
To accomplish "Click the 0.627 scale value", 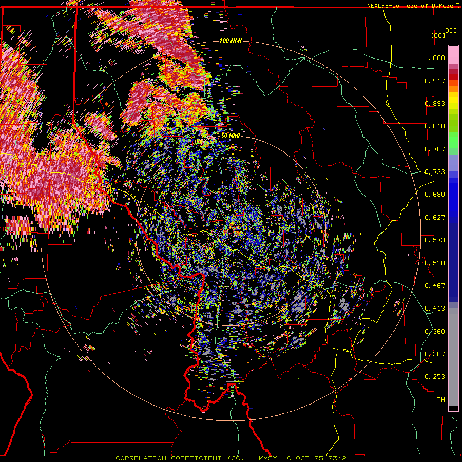I will tap(435, 217).
